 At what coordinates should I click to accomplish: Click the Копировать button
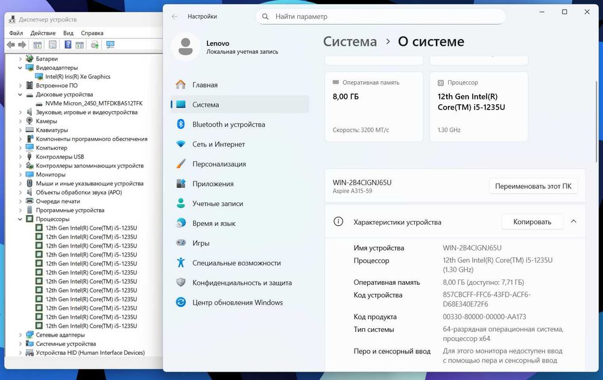(x=532, y=222)
